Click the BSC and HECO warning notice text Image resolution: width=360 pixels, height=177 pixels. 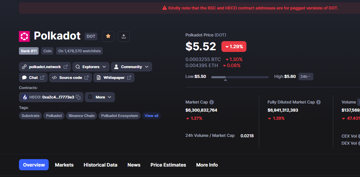click(253, 8)
